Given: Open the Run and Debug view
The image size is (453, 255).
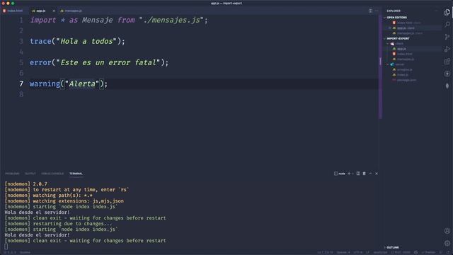Looking at the screenshot, I should (447, 49).
